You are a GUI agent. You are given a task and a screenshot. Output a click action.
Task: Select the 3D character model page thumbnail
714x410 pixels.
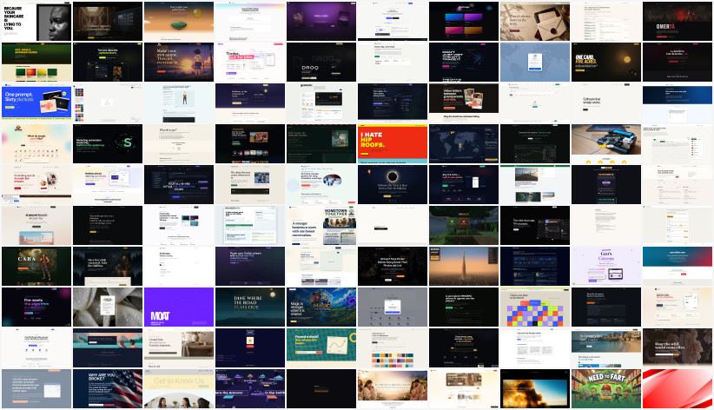click(179, 102)
